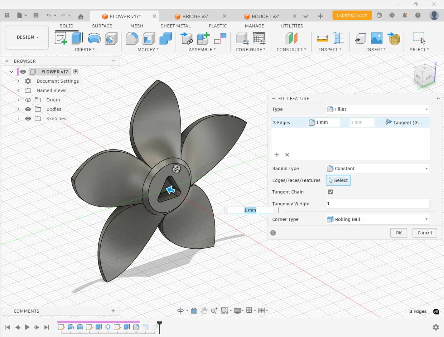Click the Insert image canvas icon
444x337 pixels.
[x=377, y=38]
